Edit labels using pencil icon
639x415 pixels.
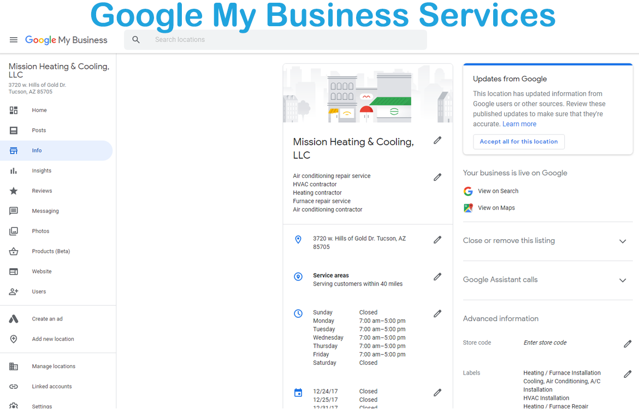pos(628,374)
